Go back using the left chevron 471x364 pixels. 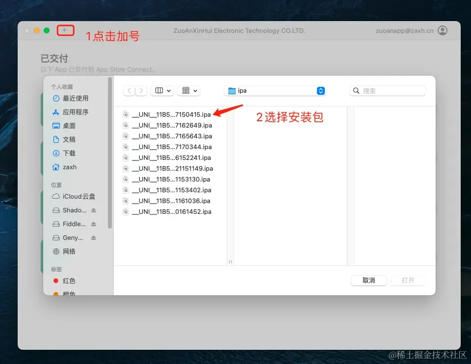(130, 91)
